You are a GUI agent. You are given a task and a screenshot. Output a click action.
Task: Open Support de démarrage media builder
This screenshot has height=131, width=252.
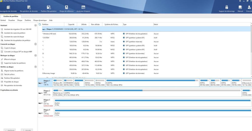point(227,8)
